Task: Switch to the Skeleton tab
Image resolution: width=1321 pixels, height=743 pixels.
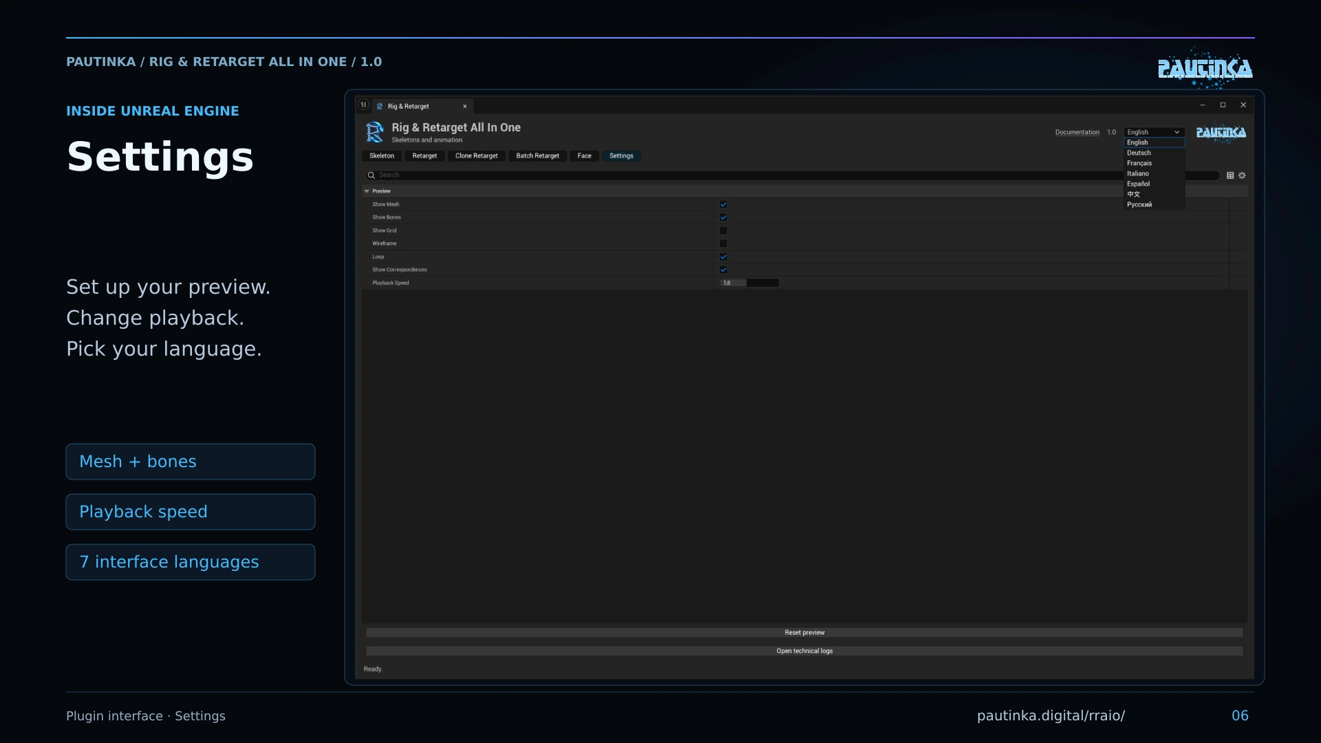Action: click(x=382, y=156)
